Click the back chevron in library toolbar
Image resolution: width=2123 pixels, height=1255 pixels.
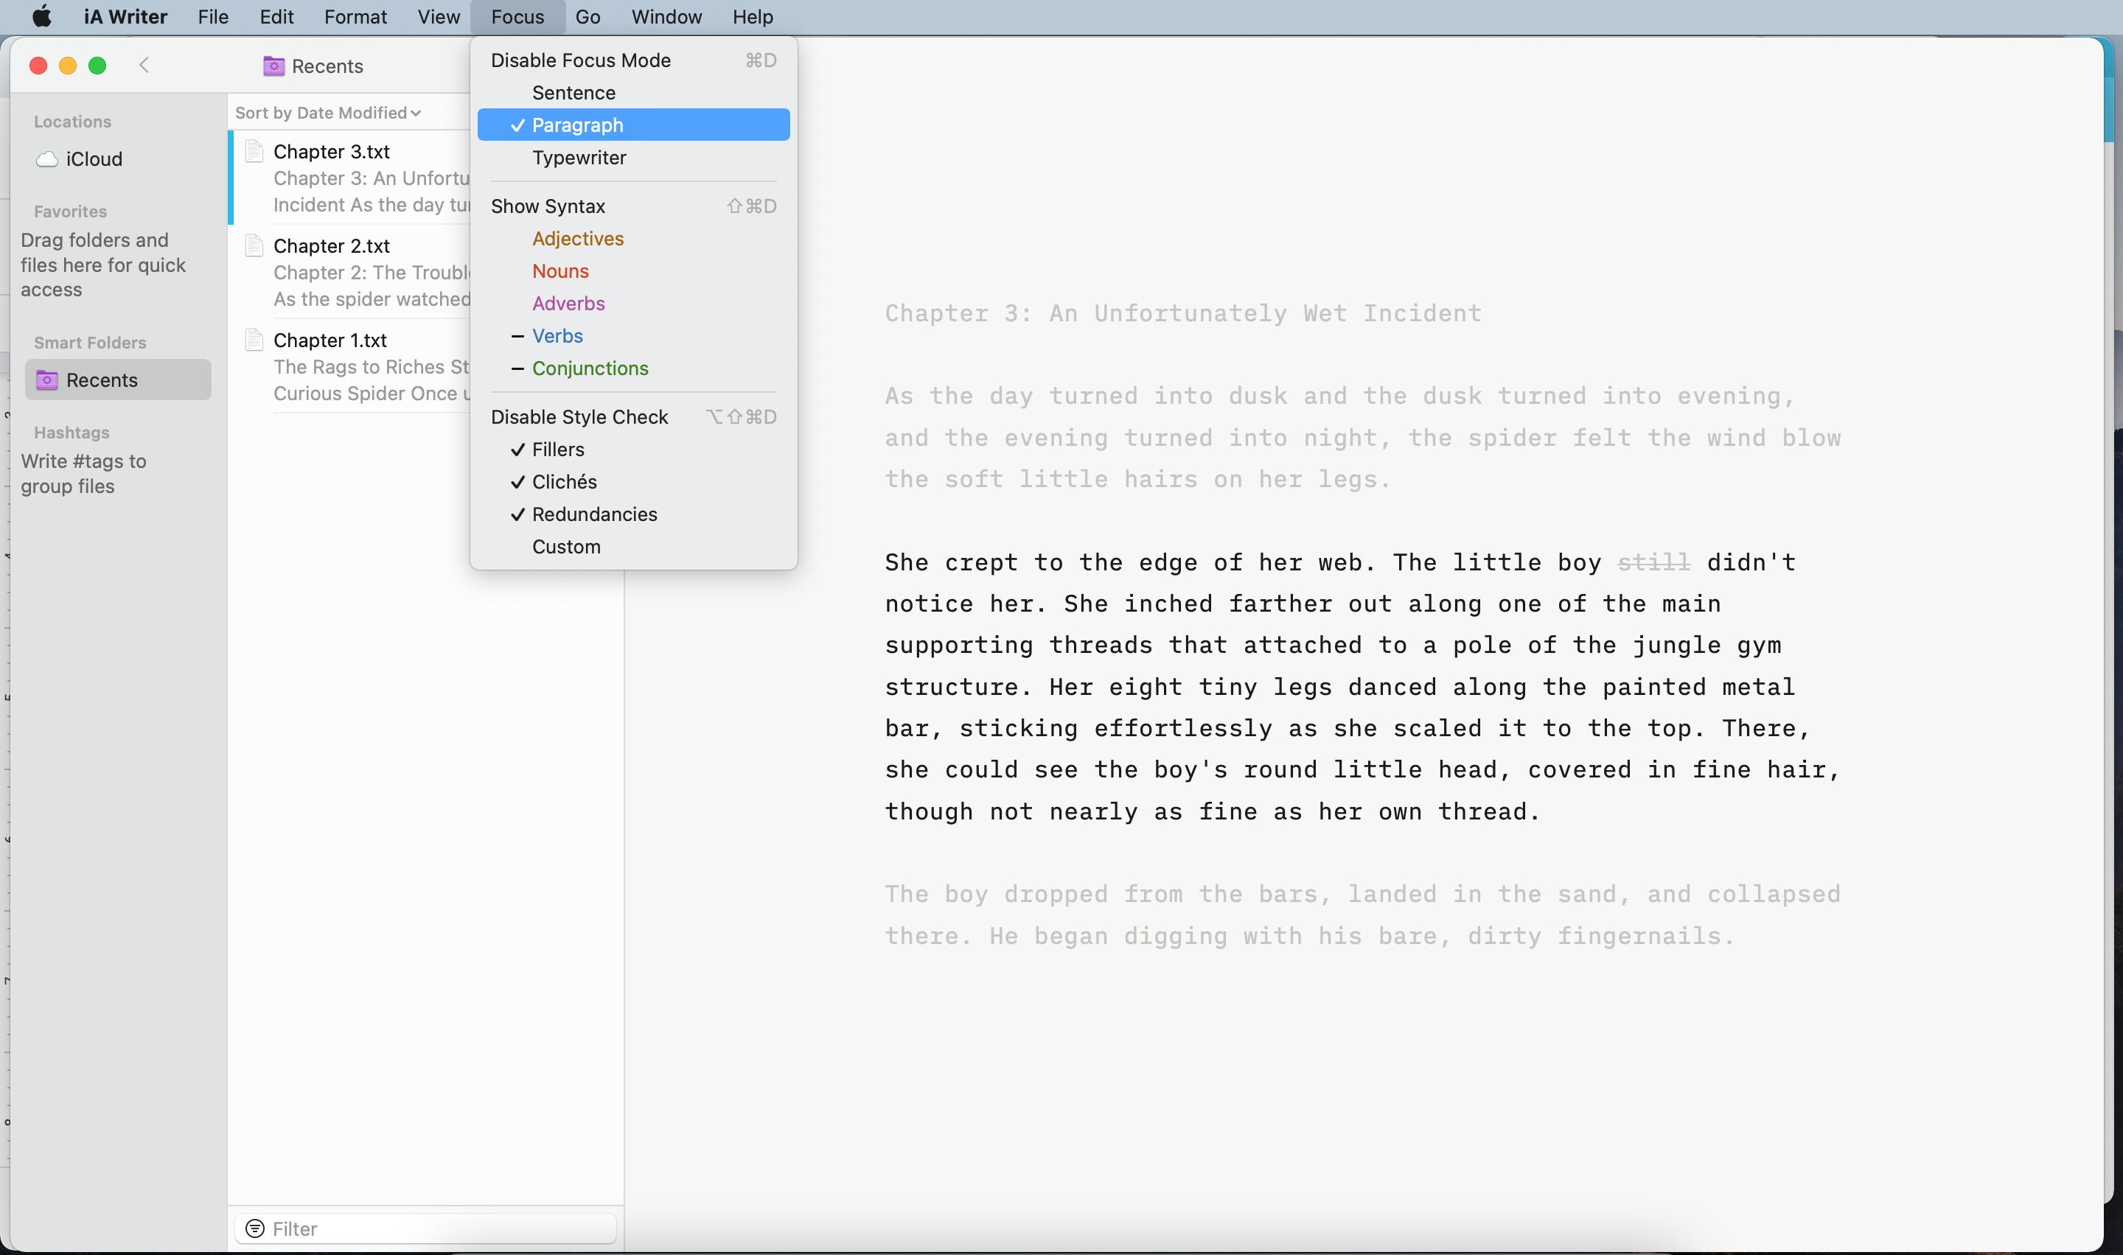(x=144, y=65)
